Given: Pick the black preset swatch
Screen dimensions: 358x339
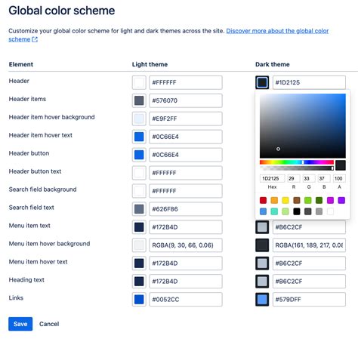Looking at the screenshot, I should 297,211.
